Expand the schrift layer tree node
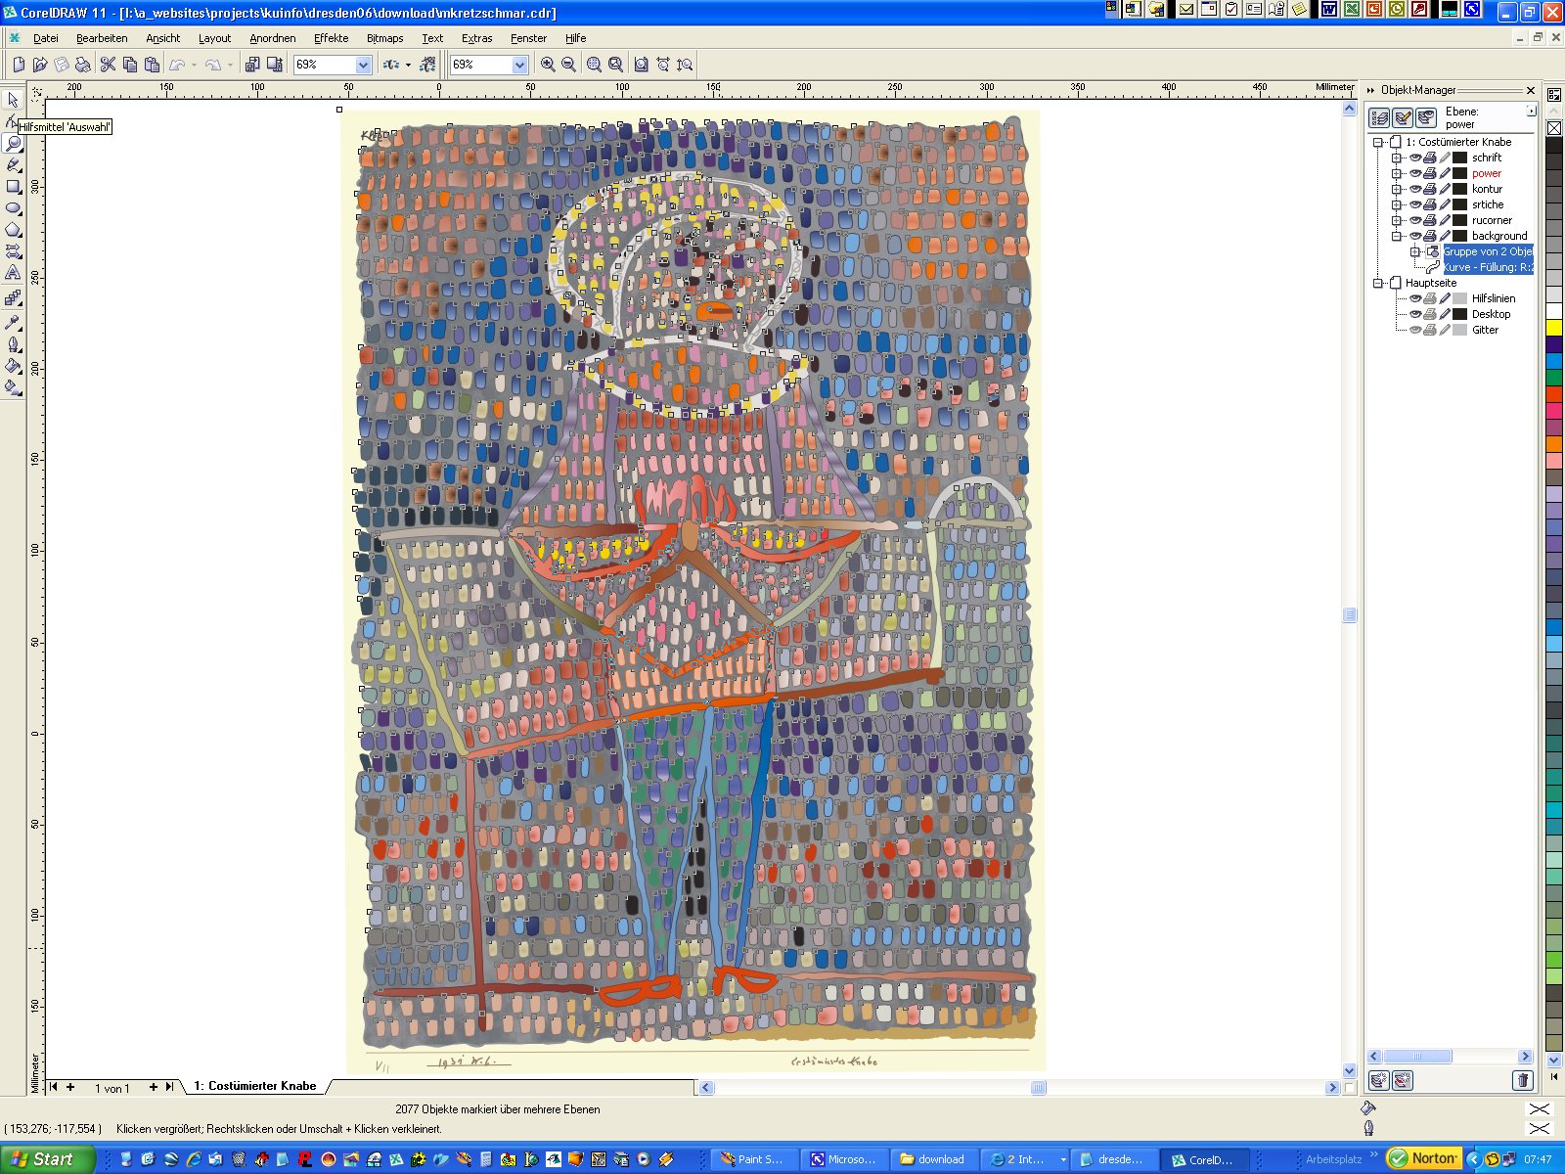The image size is (1565, 1174). [x=1397, y=158]
